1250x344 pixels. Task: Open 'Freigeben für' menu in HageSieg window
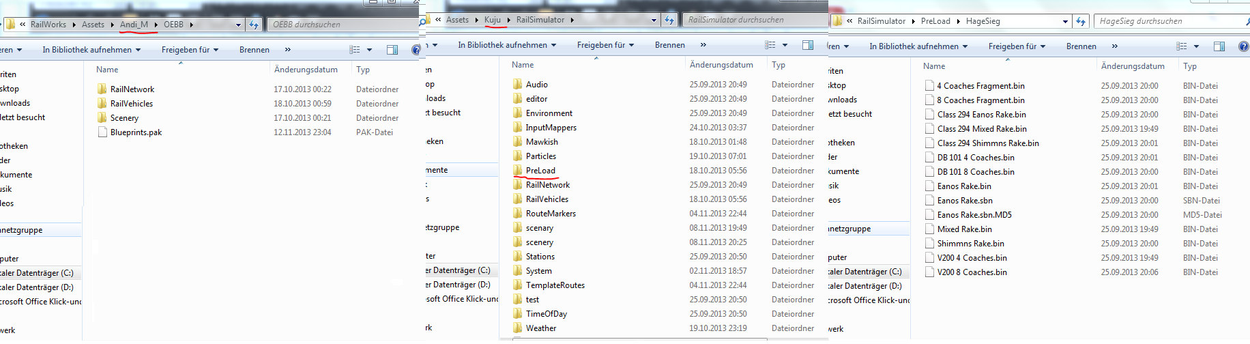[1017, 46]
